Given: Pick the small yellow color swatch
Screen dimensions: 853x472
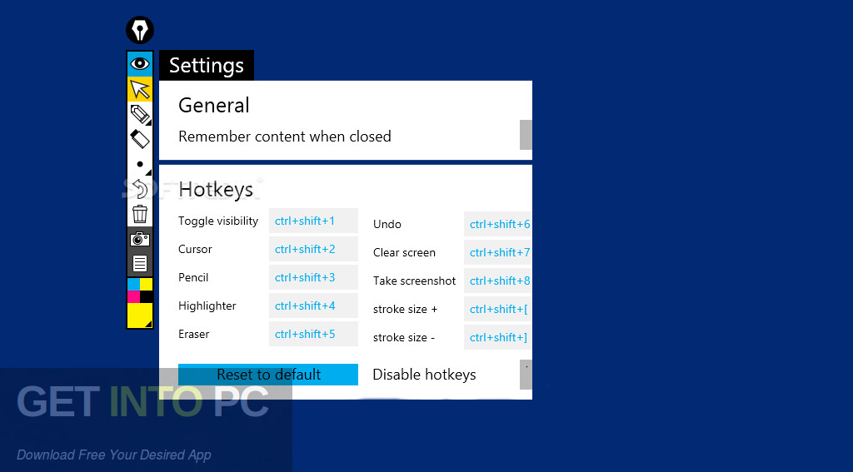Looking at the screenshot, I should (147, 284).
